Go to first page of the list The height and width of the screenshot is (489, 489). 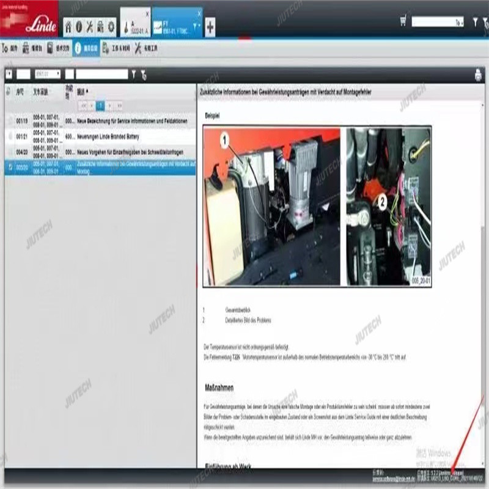click(83, 106)
